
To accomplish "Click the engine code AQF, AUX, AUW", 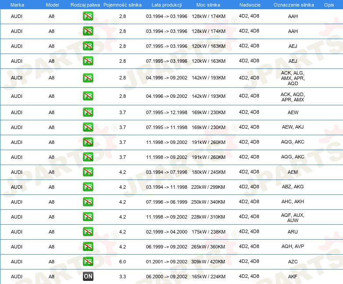I will (293, 218).
